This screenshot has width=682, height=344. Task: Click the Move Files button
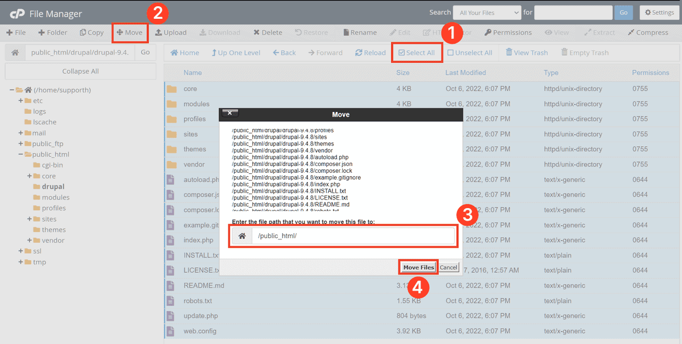pyautogui.click(x=418, y=267)
